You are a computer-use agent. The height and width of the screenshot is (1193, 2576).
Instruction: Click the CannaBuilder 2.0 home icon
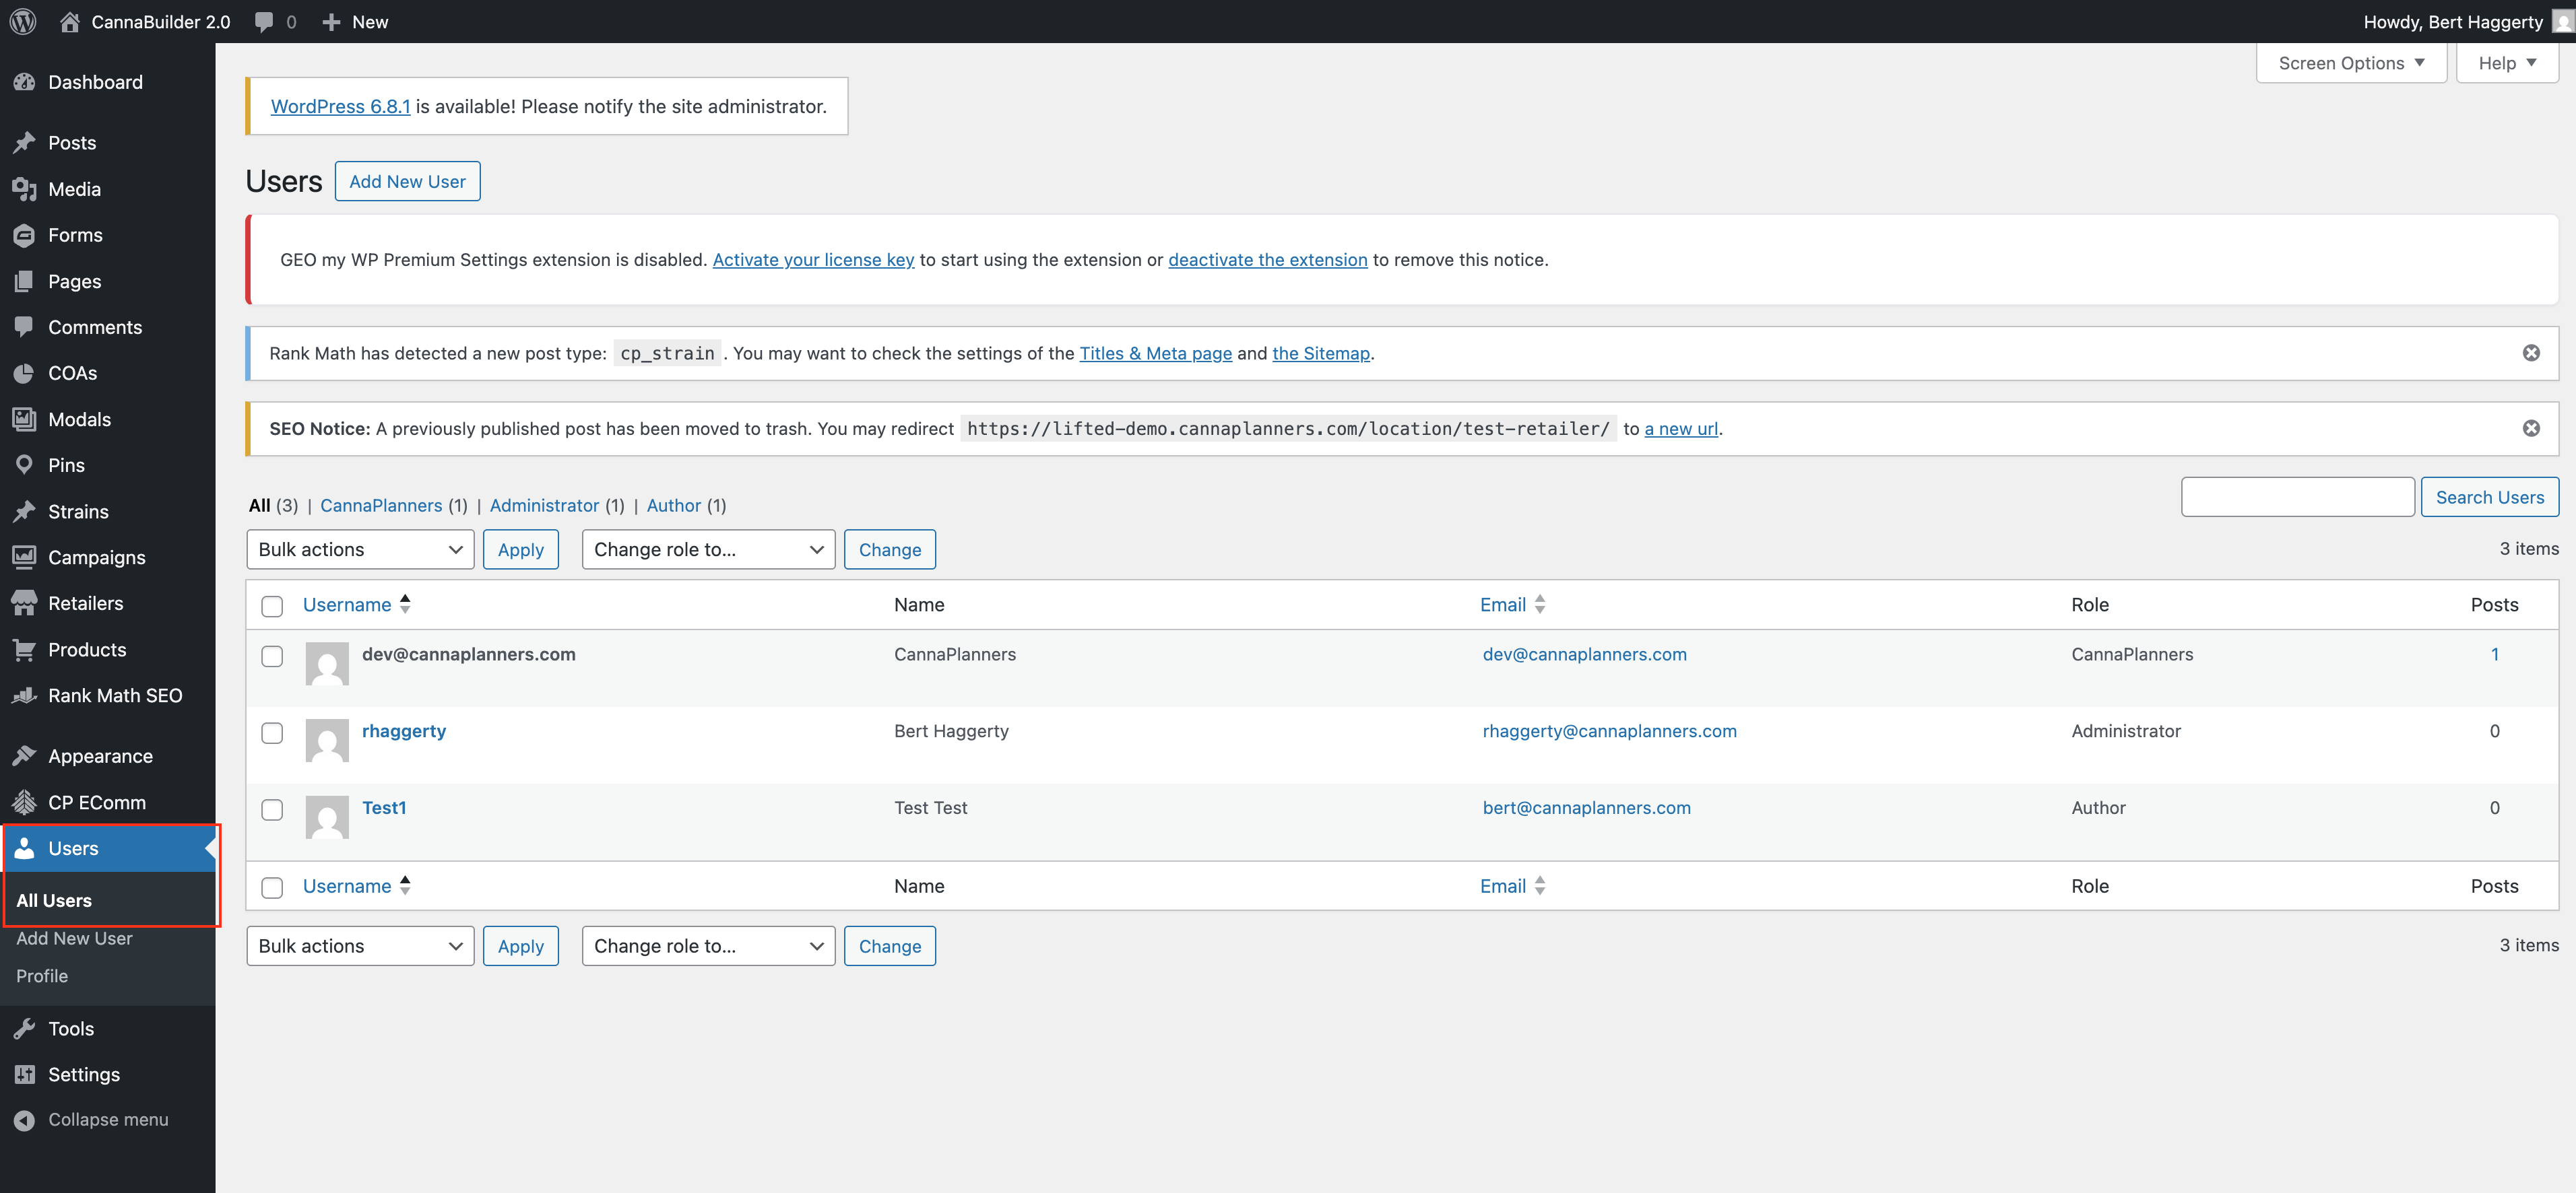[x=70, y=21]
